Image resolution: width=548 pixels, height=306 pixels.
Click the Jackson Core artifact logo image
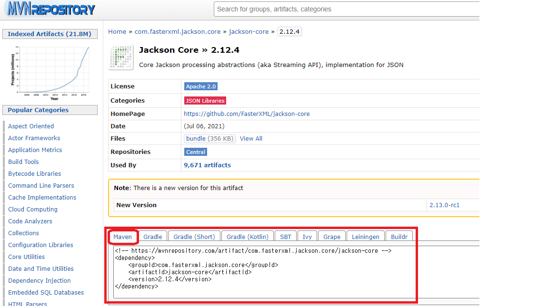coord(121,57)
